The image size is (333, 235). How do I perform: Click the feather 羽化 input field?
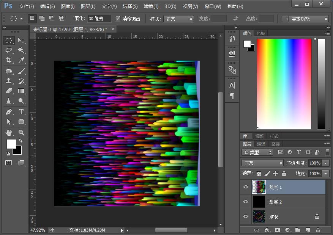click(x=99, y=19)
